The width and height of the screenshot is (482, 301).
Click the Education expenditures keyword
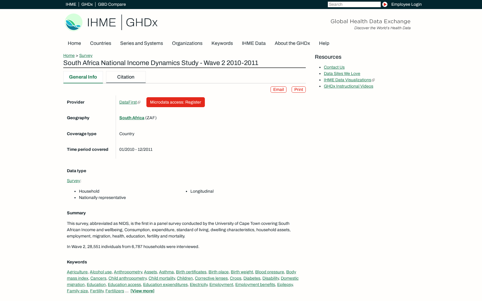[165, 285]
